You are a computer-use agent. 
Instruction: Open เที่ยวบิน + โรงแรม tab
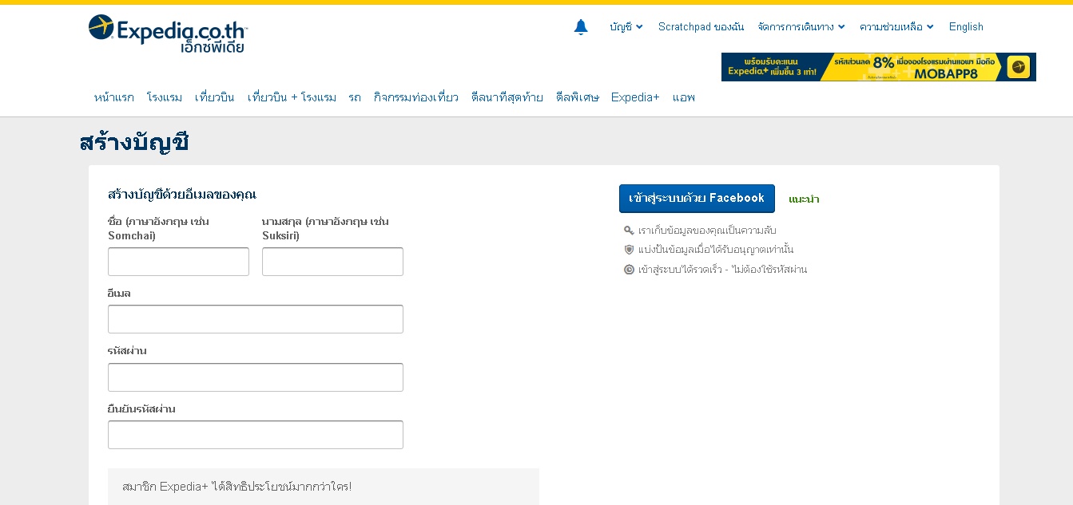pos(292,97)
